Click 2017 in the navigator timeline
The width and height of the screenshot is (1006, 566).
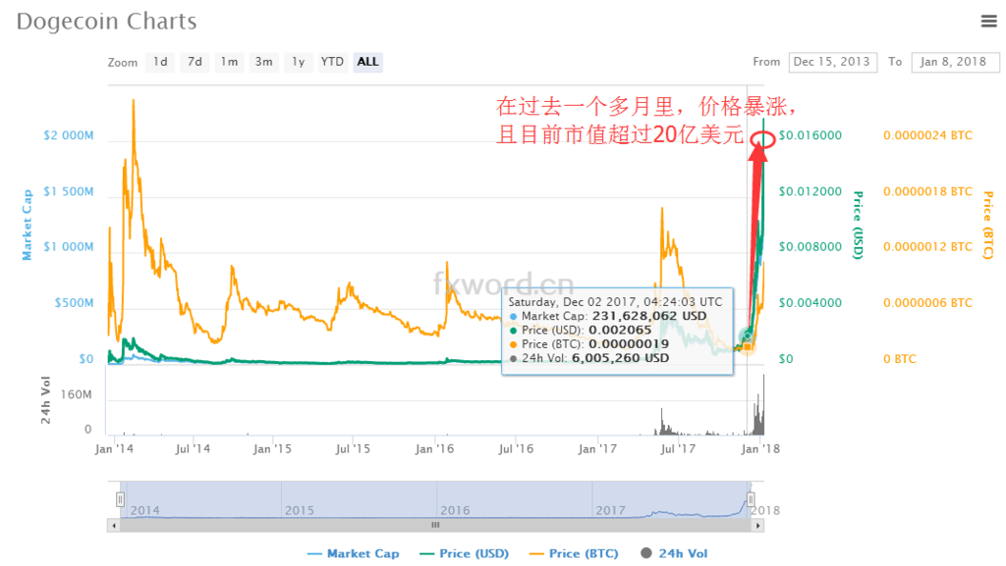(x=610, y=510)
